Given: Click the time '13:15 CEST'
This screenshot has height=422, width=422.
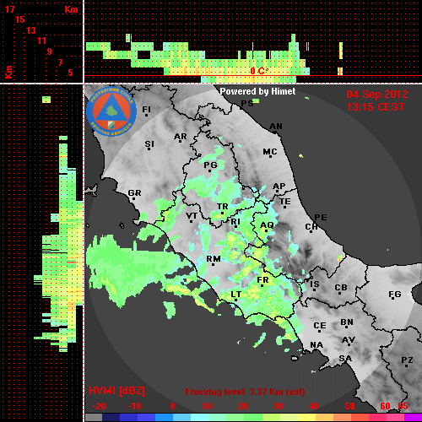Looking at the screenshot, I should tap(376, 107).
